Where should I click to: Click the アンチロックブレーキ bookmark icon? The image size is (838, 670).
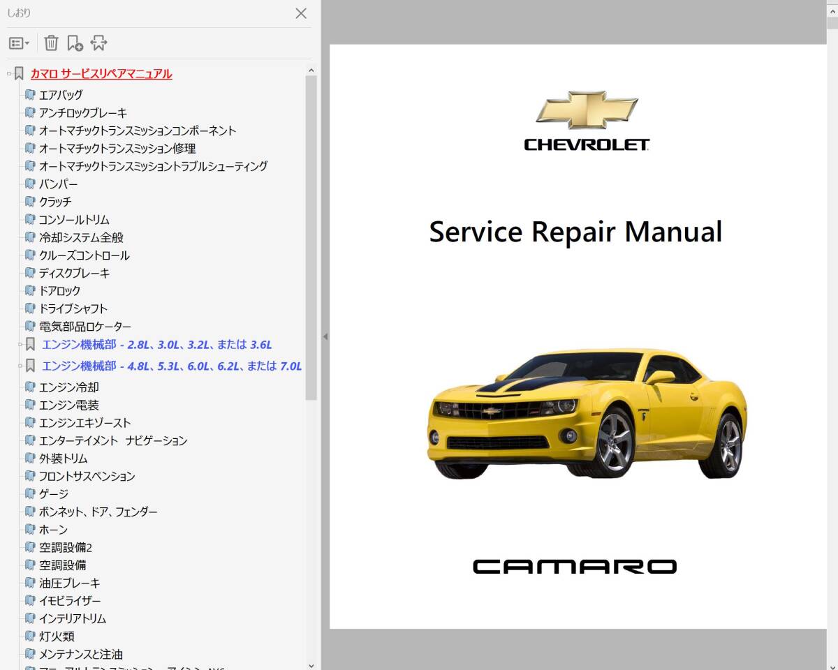tap(29, 112)
